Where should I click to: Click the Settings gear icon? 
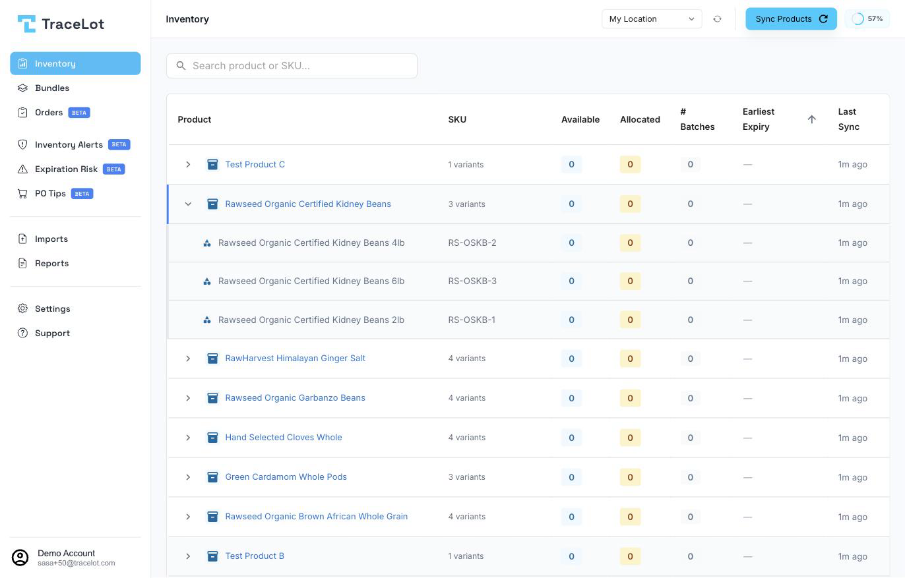tap(23, 309)
